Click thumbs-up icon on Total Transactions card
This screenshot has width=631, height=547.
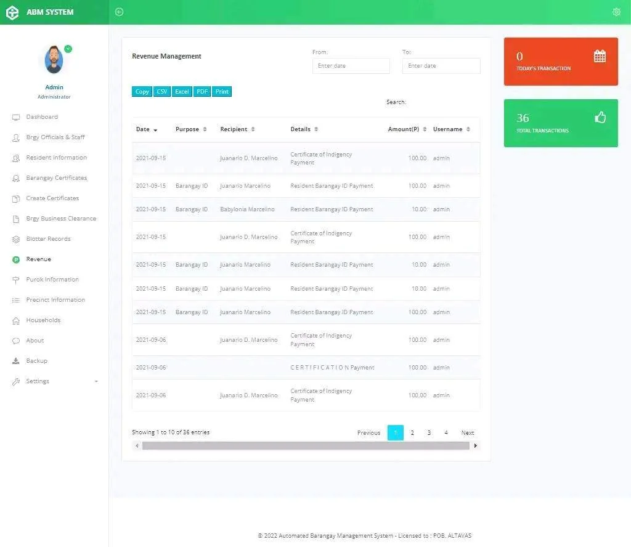pos(600,117)
